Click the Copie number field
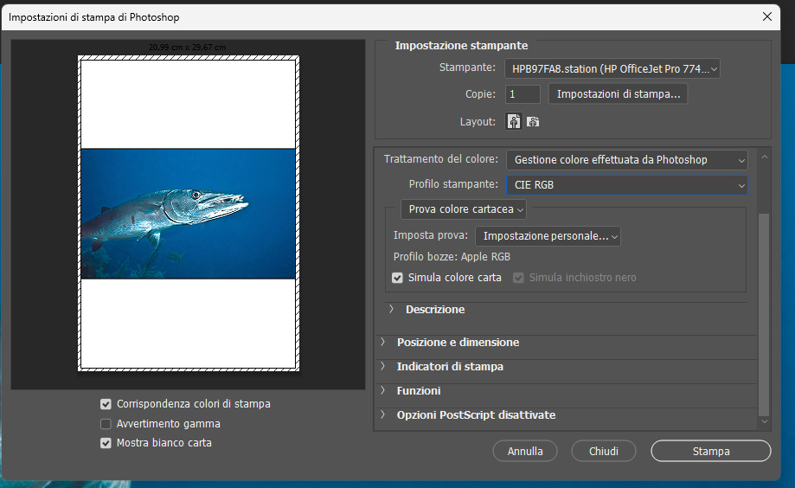The image size is (795, 488). [x=523, y=93]
